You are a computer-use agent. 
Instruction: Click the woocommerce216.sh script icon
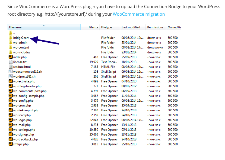(x=11, y=72)
